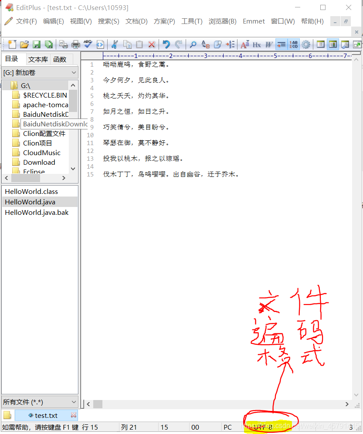
Task: Open the 编辑(E) menu
Action: tap(54, 21)
